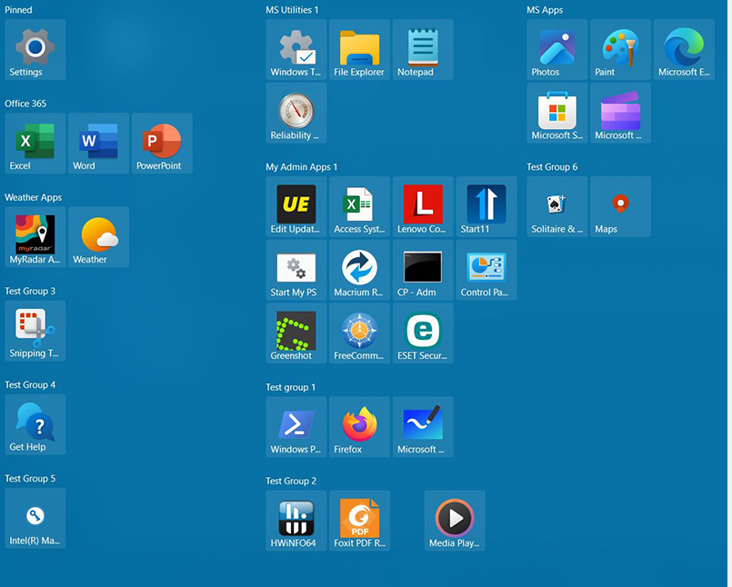Launch Windows PowerShell tile
Screen dimensions: 732x587
(296, 427)
